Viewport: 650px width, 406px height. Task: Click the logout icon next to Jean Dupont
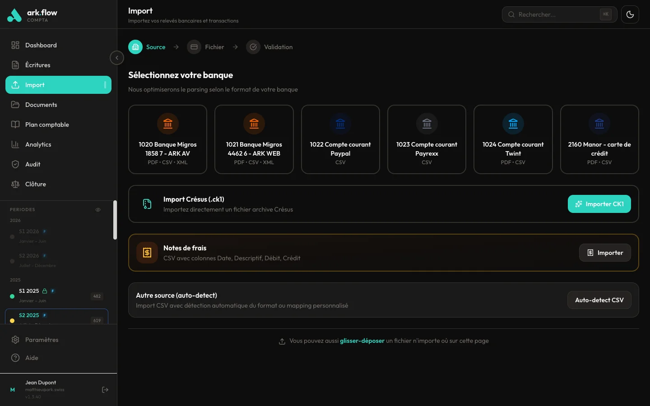[105, 390]
